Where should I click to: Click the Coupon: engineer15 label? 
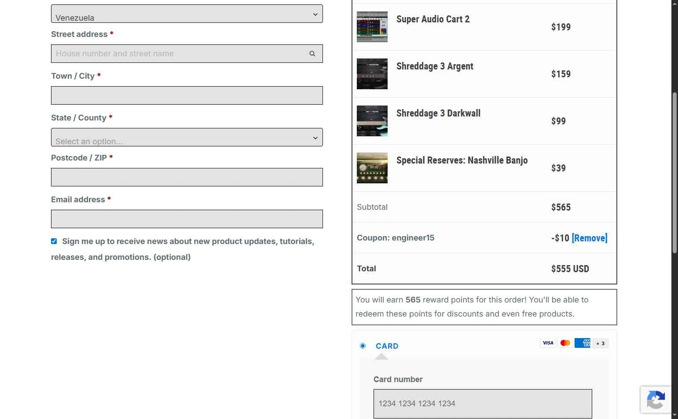(396, 238)
